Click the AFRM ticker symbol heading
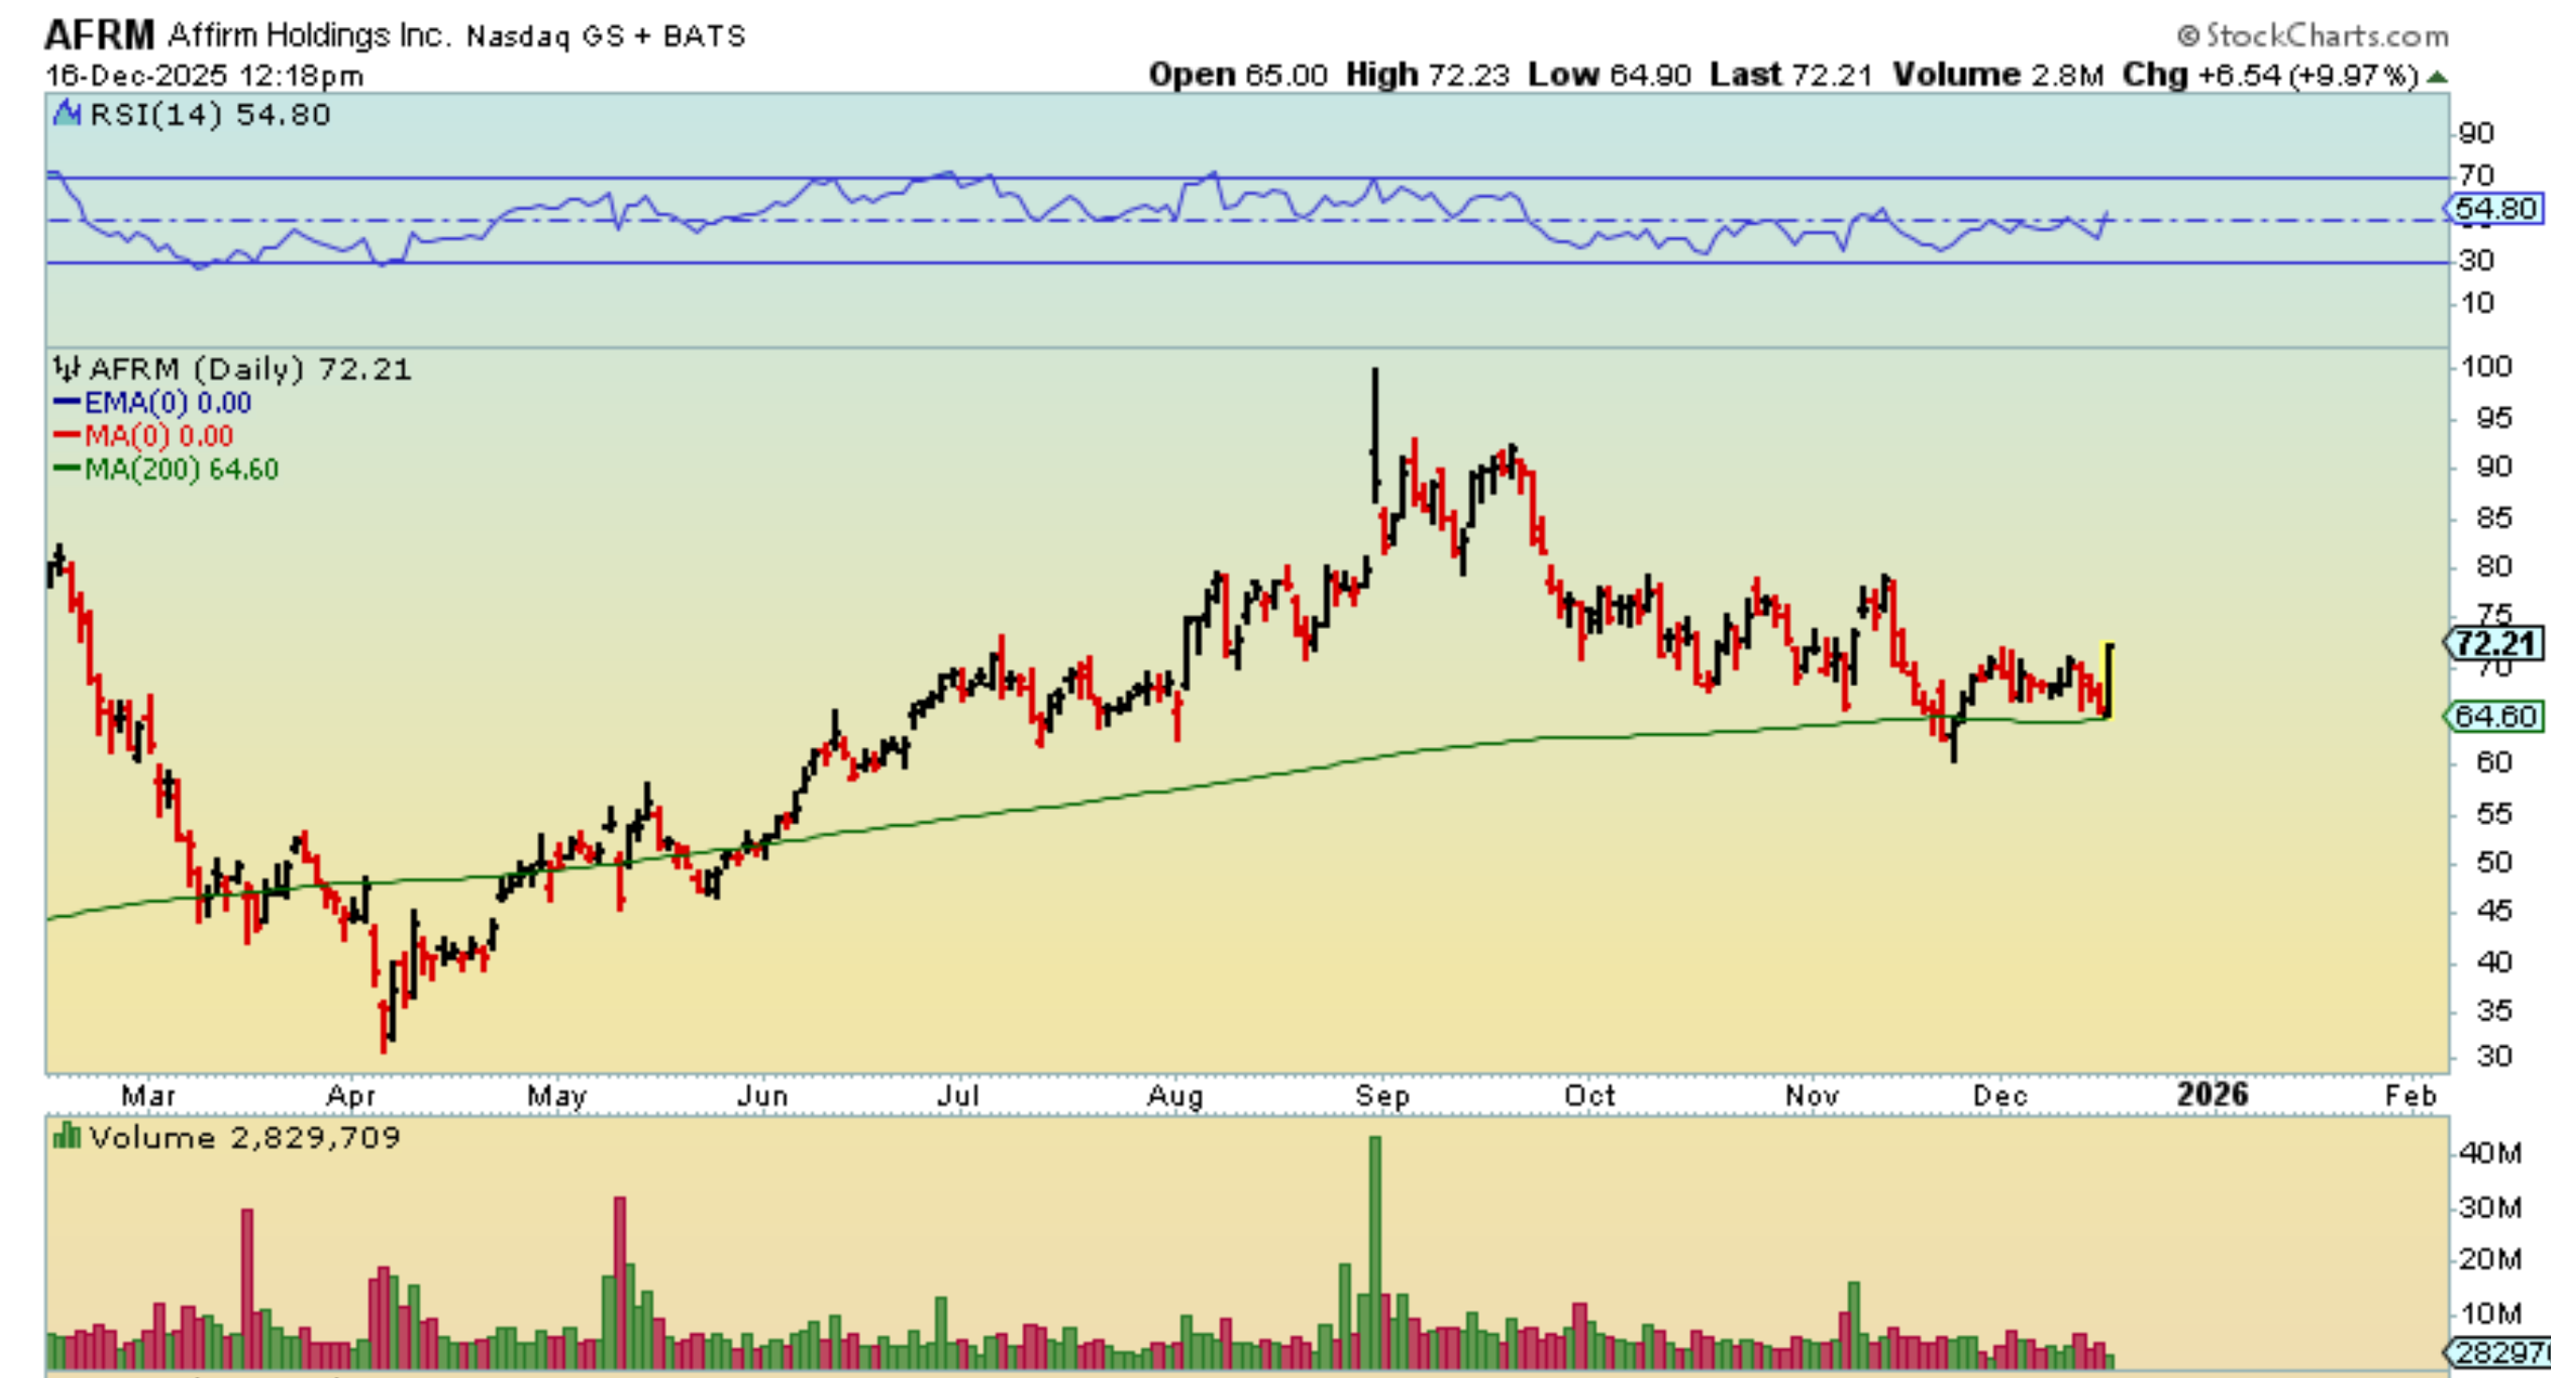The width and height of the screenshot is (2551, 1378). pos(99,36)
